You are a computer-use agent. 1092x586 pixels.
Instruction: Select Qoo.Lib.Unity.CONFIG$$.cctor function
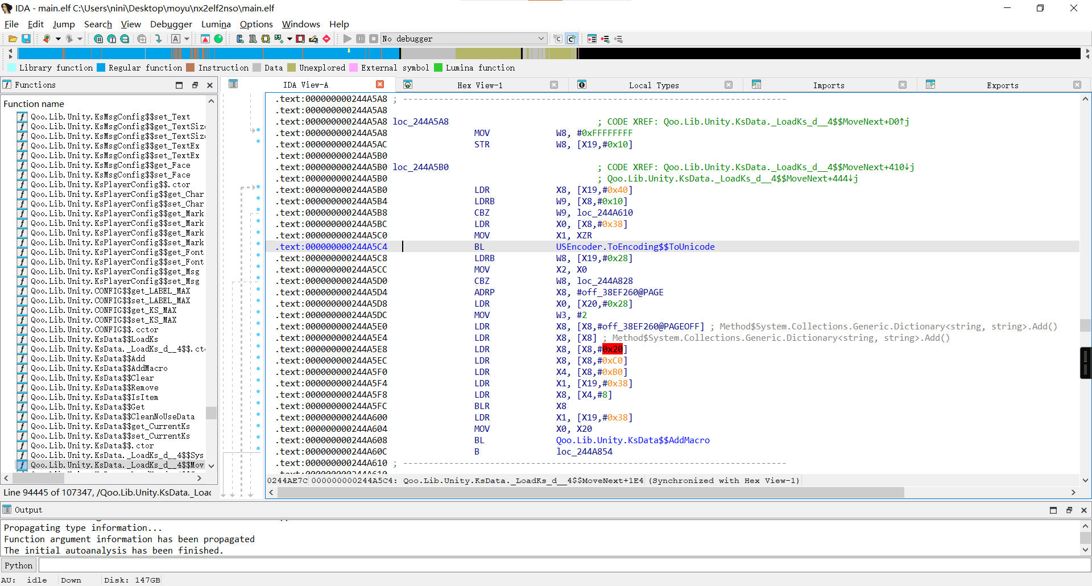94,329
